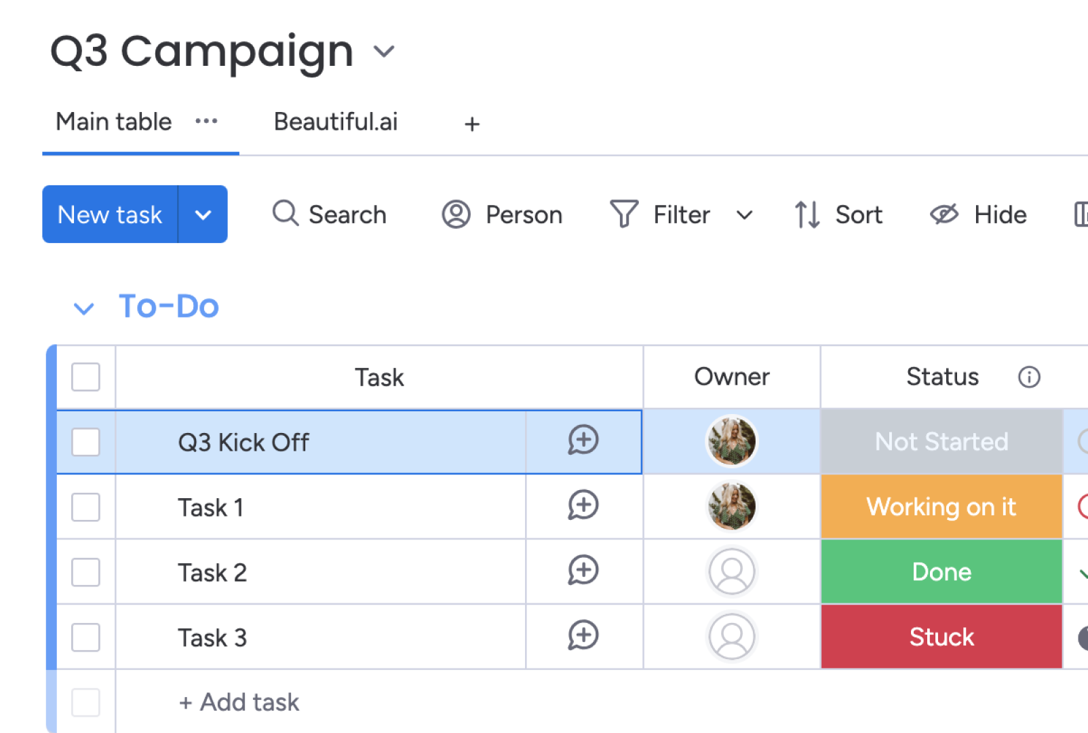Change the Done status cell

tap(941, 571)
